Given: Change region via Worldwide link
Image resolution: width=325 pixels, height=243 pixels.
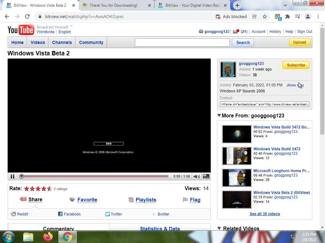Looking at the screenshot, I should [x=45, y=32].
